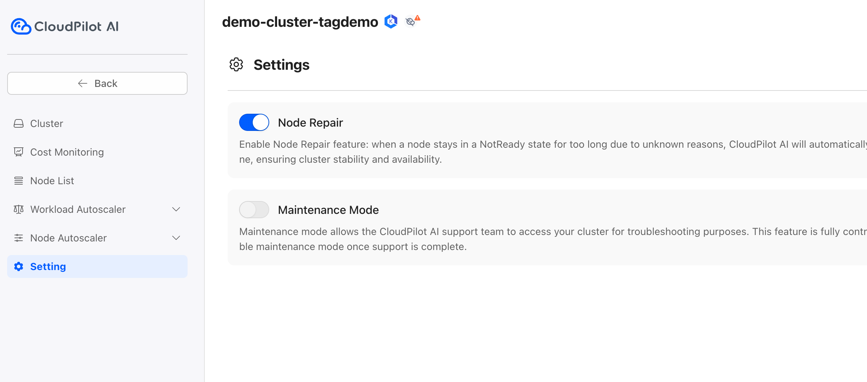
Task: Toggle Node Repair off then verify state
Action: coord(254,122)
